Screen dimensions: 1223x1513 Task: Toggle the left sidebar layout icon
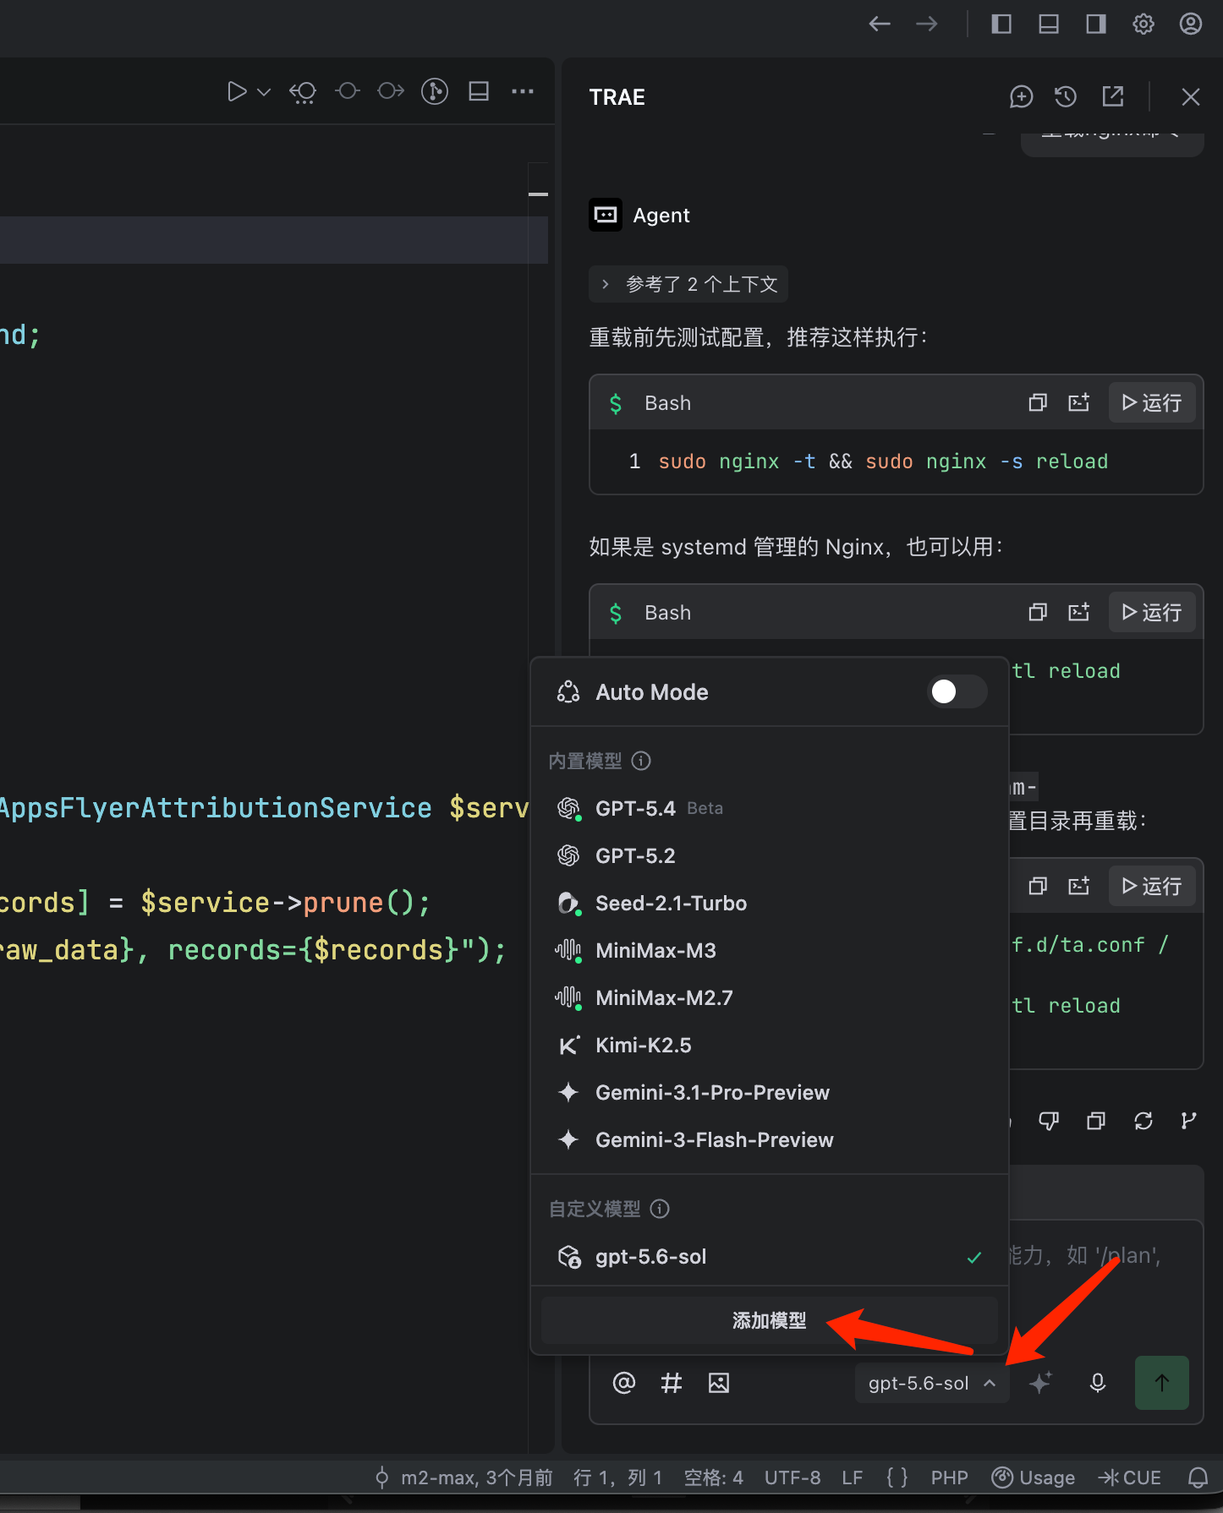1001,24
